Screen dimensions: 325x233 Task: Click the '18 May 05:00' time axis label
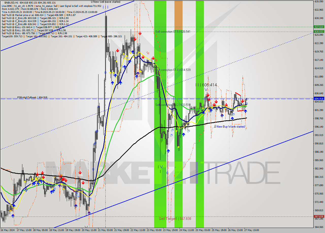point(41,230)
